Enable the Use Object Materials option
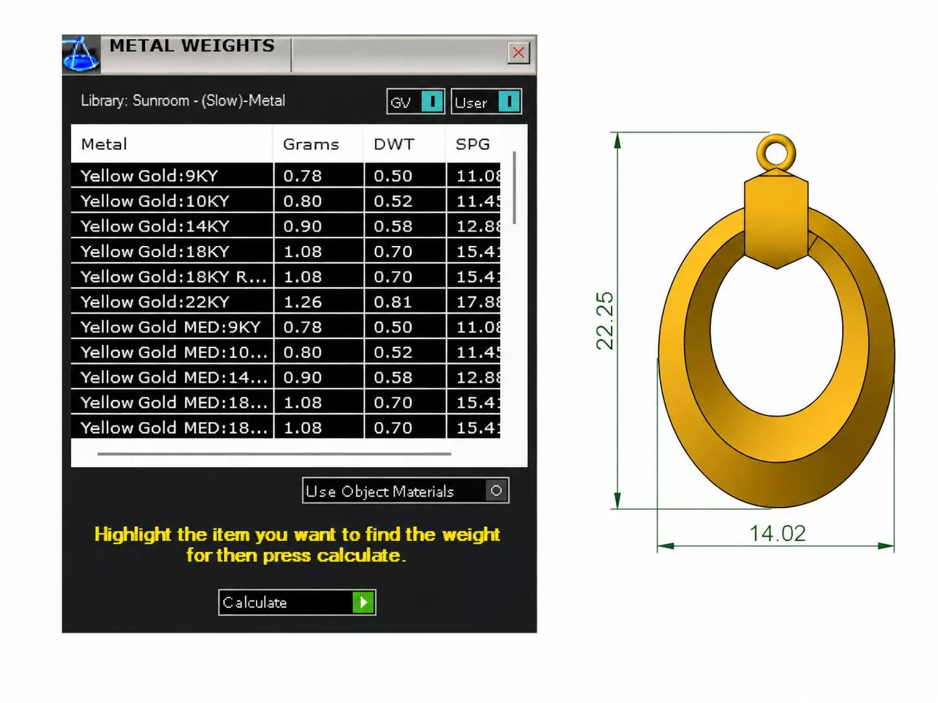 coord(406,491)
